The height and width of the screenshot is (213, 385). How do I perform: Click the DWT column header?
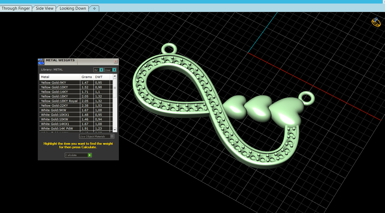(x=102, y=77)
